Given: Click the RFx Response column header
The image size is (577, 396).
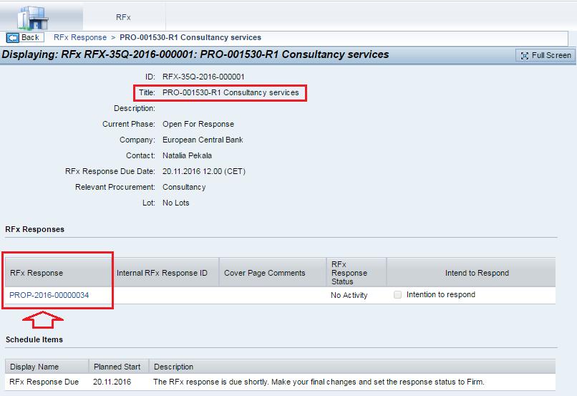Looking at the screenshot, I should tap(58, 273).
